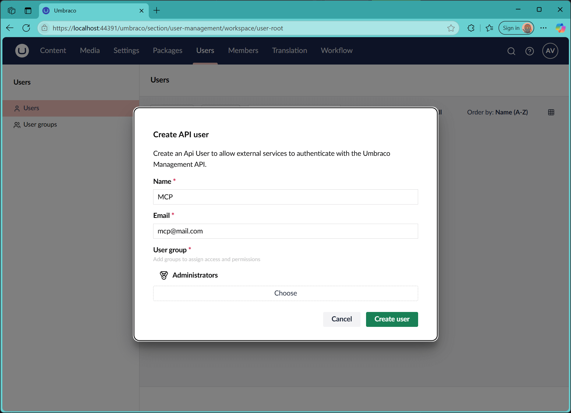This screenshot has width=571, height=413.
Task: Open the help question mark icon
Action: point(530,51)
